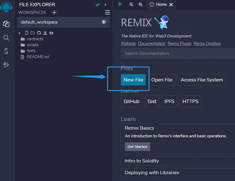Click the zoom out magnifier icon
This screenshot has height=181, width=235.
click(x=131, y=5)
